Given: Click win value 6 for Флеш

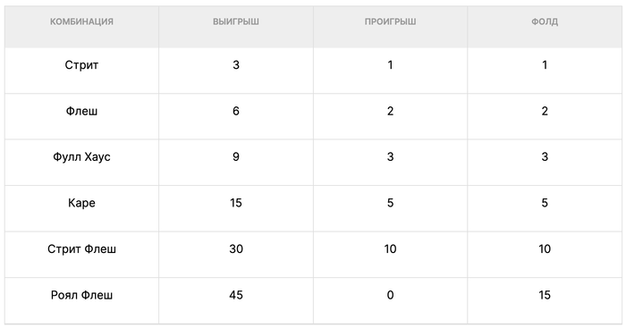Looking at the screenshot, I should (236, 111).
